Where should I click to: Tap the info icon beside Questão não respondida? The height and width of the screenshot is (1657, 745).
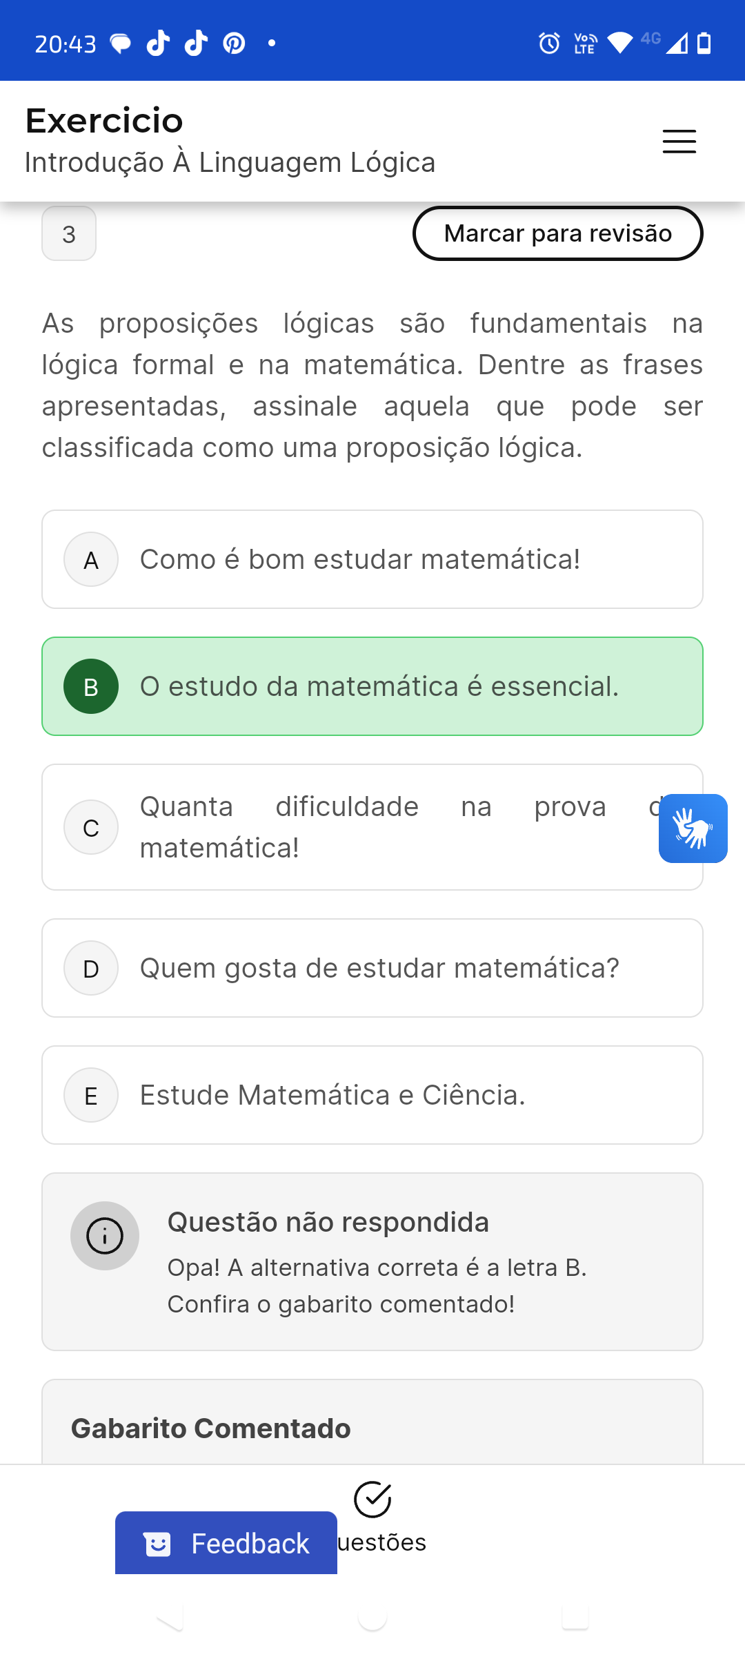pyautogui.click(x=105, y=1236)
